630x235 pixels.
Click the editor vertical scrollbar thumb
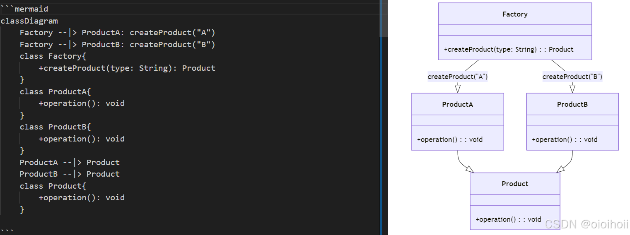[x=384, y=19]
